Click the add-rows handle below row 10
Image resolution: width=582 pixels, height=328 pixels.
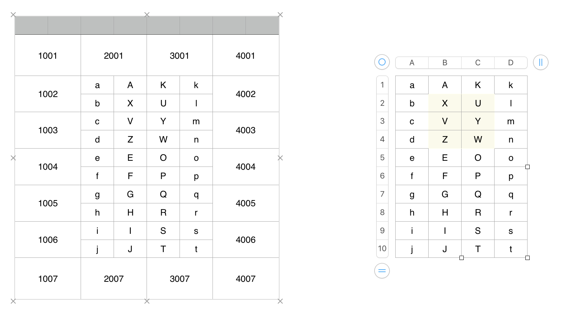tap(382, 271)
